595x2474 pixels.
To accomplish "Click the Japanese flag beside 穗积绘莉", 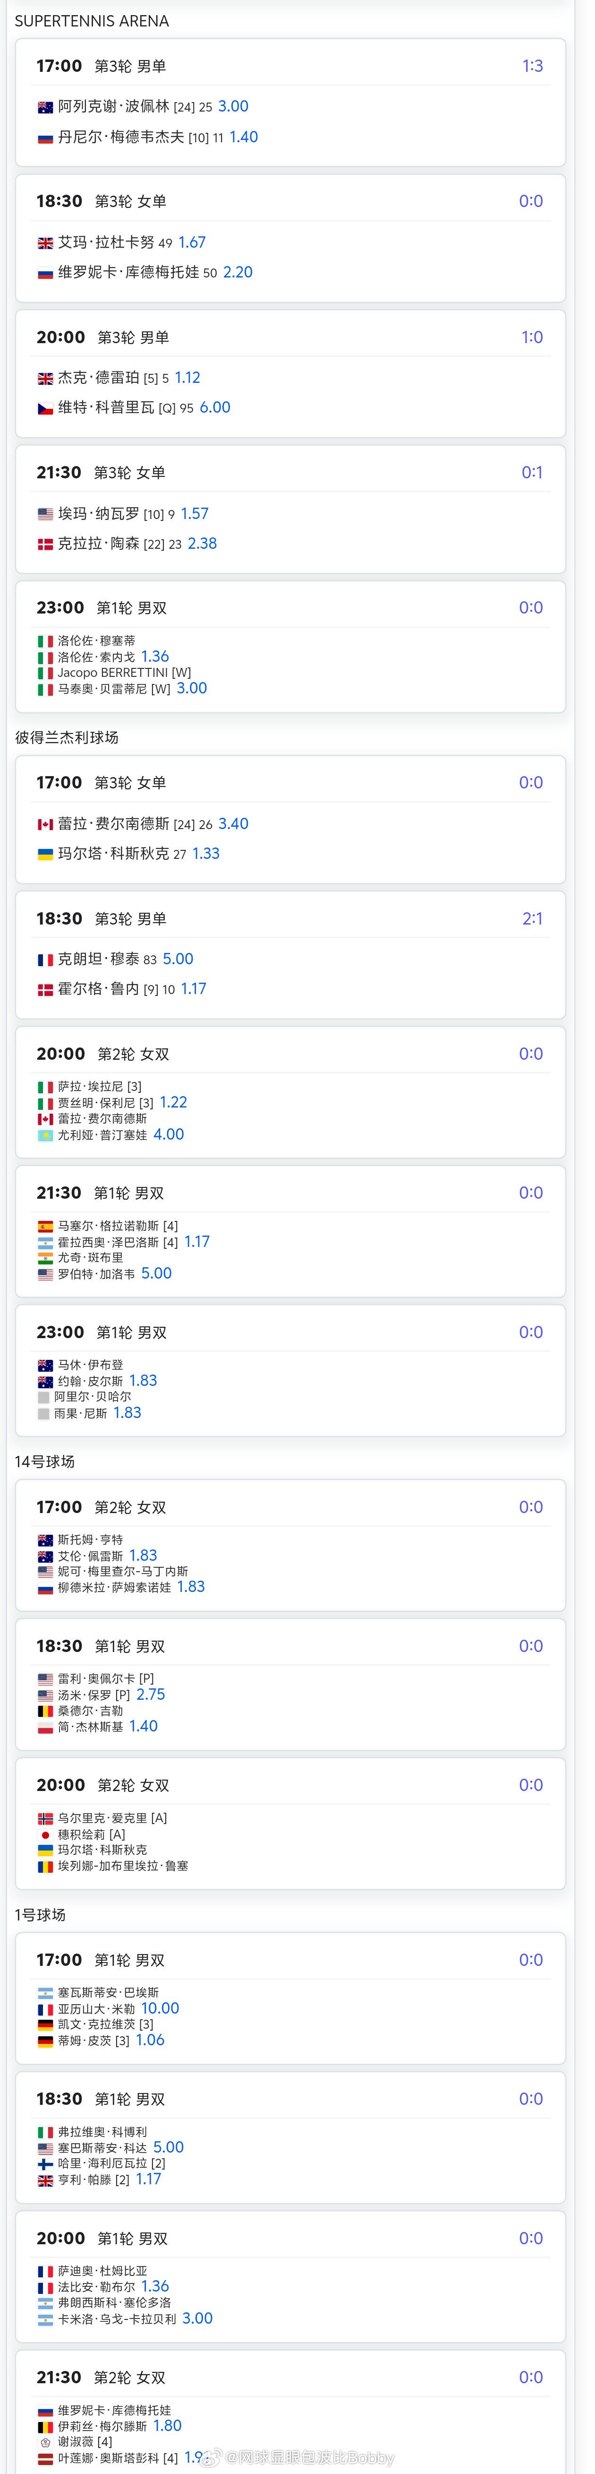I will tap(45, 1835).
